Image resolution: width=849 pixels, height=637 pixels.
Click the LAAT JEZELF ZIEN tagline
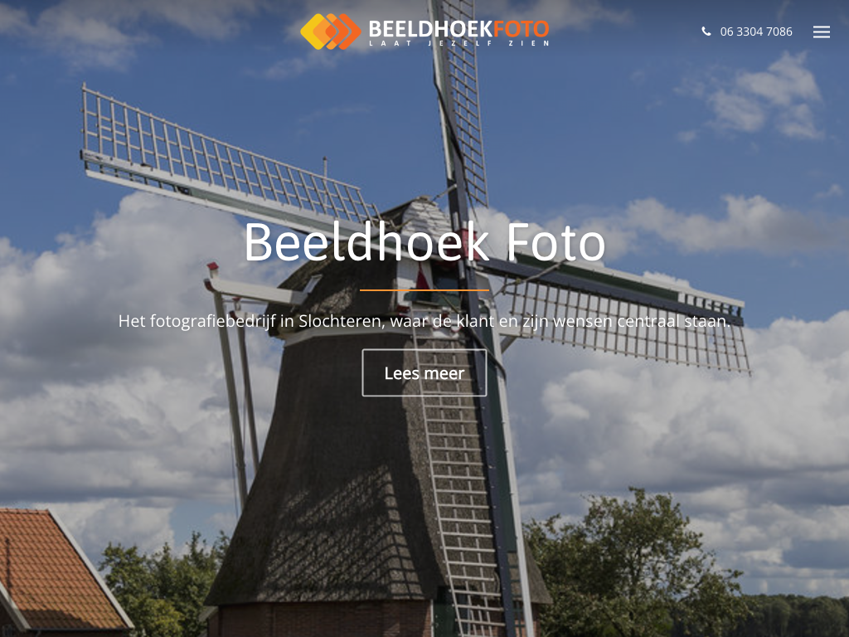459,43
